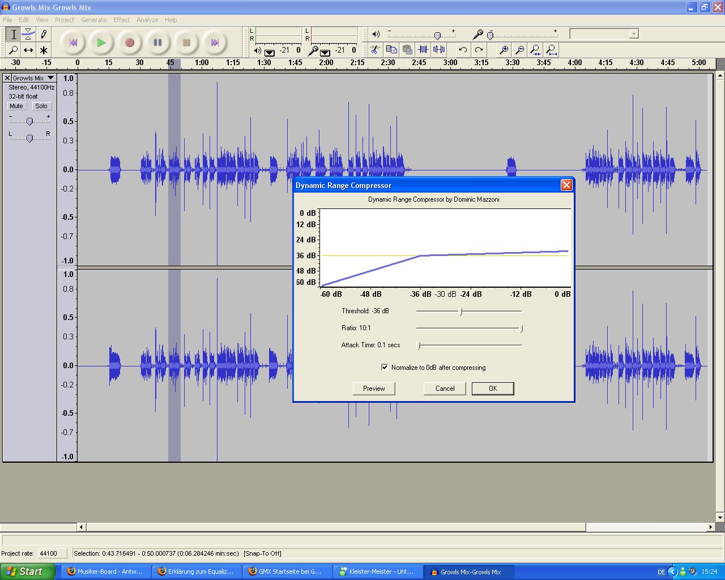725x580 pixels.
Task: Select the Draw pencil tool
Action: coord(44,35)
